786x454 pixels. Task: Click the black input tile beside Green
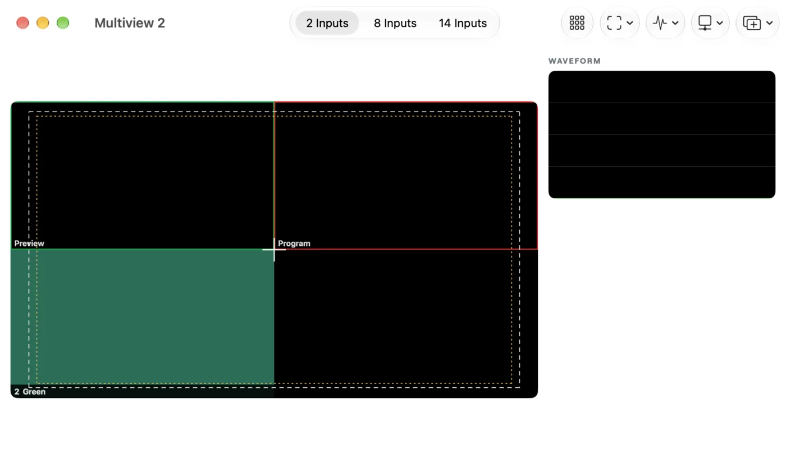click(x=406, y=323)
